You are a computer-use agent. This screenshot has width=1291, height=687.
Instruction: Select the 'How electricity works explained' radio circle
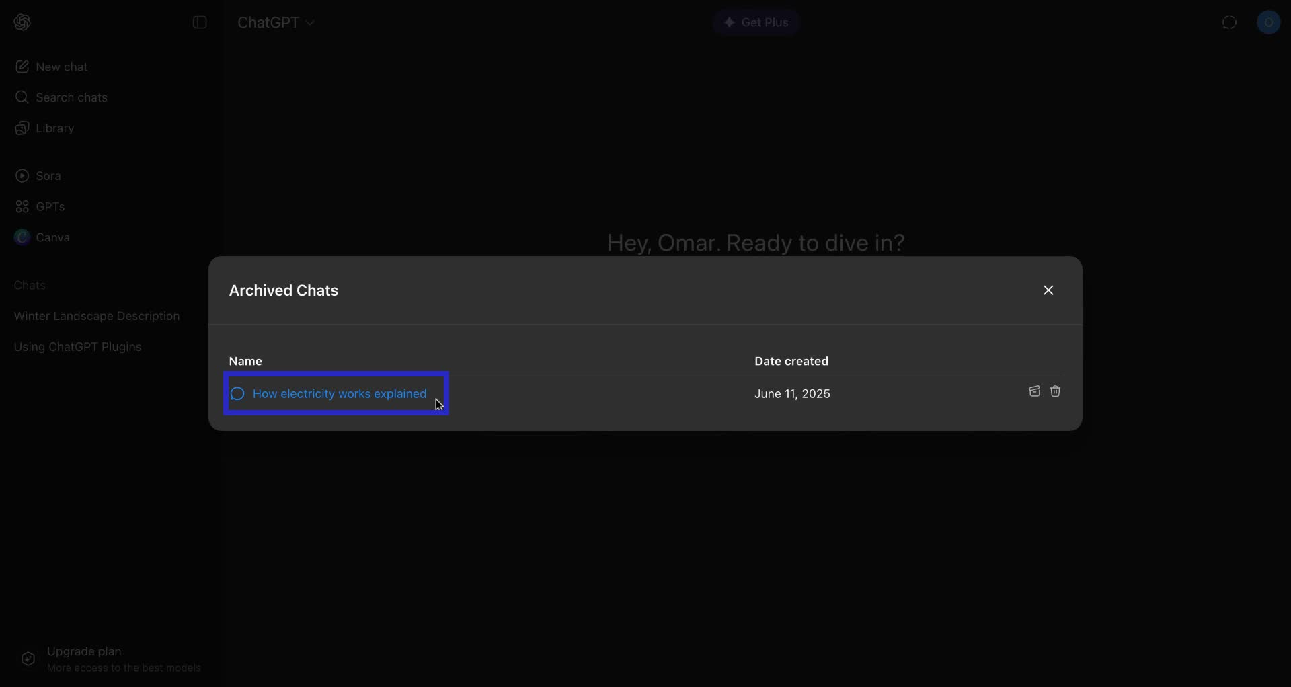237,394
